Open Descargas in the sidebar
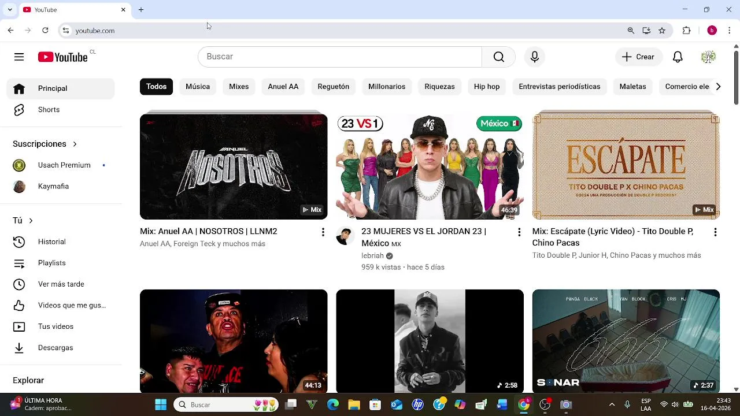 click(61, 348)
